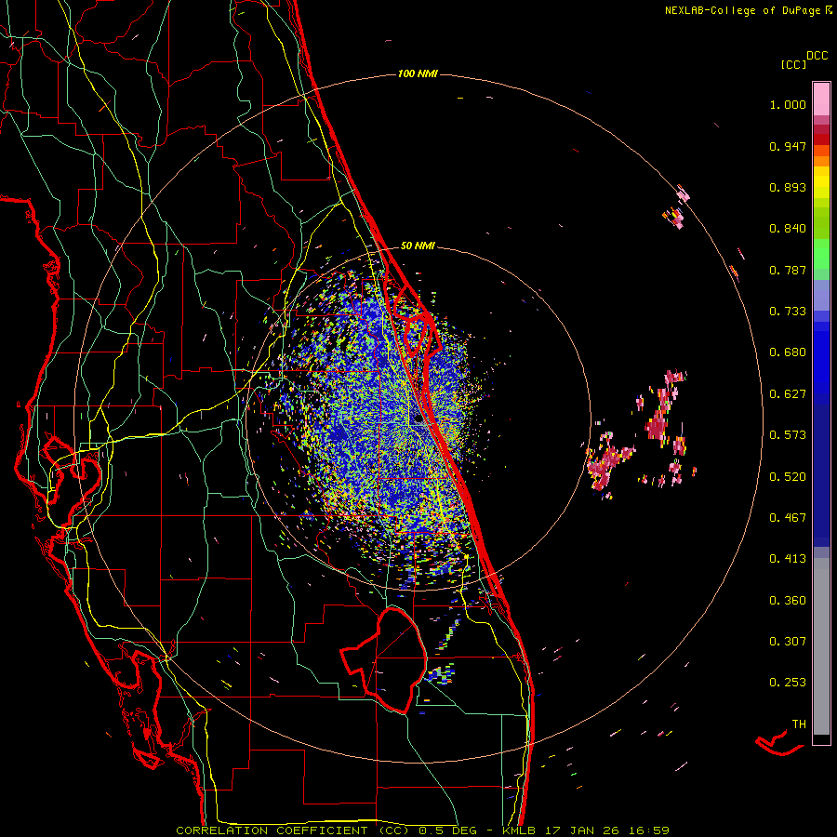The width and height of the screenshot is (837, 837).
Task: Click the TH threshold label
Action: click(799, 724)
